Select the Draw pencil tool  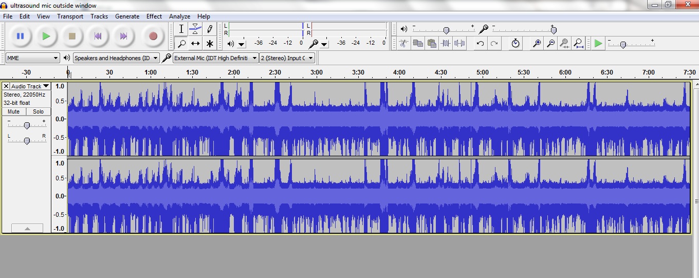(x=210, y=29)
